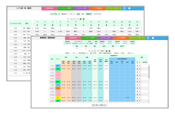The width and height of the screenshot is (175, 118).
Task: Click the home icon in the シフト表一覧 window header
Action: (129, 8)
